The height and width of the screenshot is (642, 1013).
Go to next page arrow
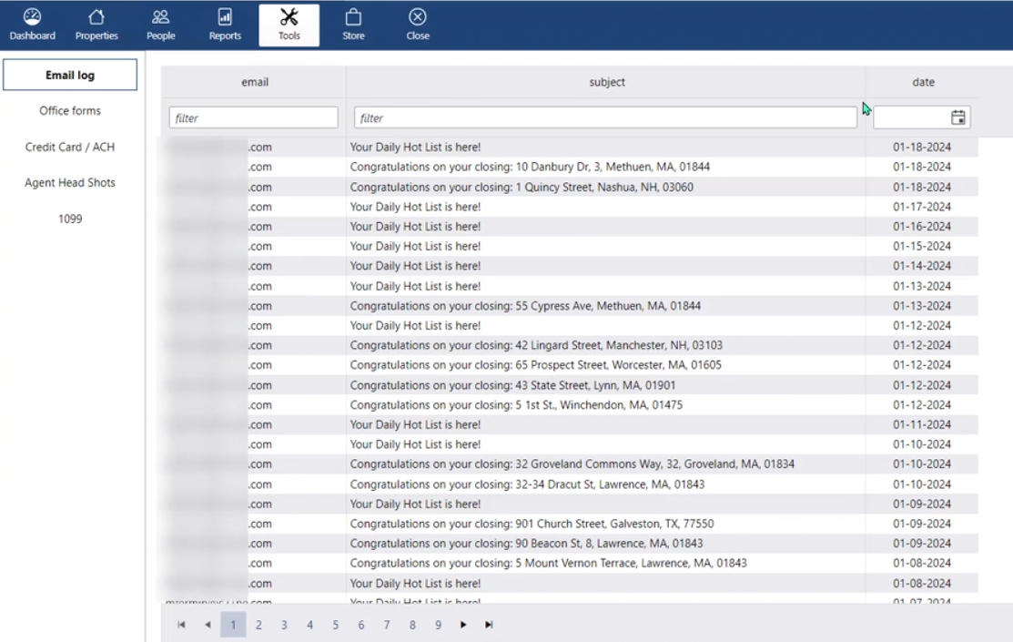463,625
